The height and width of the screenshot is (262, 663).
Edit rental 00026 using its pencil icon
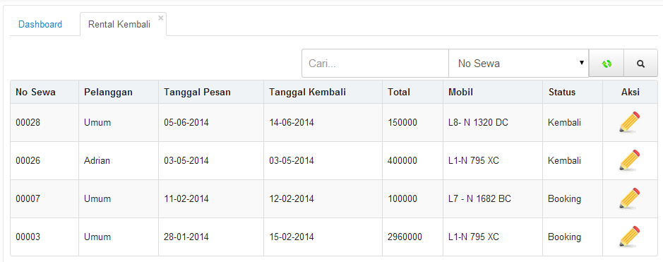pos(630,160)
